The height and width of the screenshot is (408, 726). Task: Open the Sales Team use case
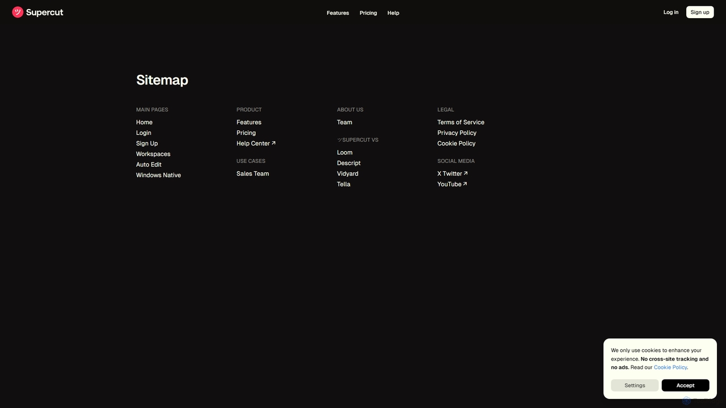tap(252, 174)
